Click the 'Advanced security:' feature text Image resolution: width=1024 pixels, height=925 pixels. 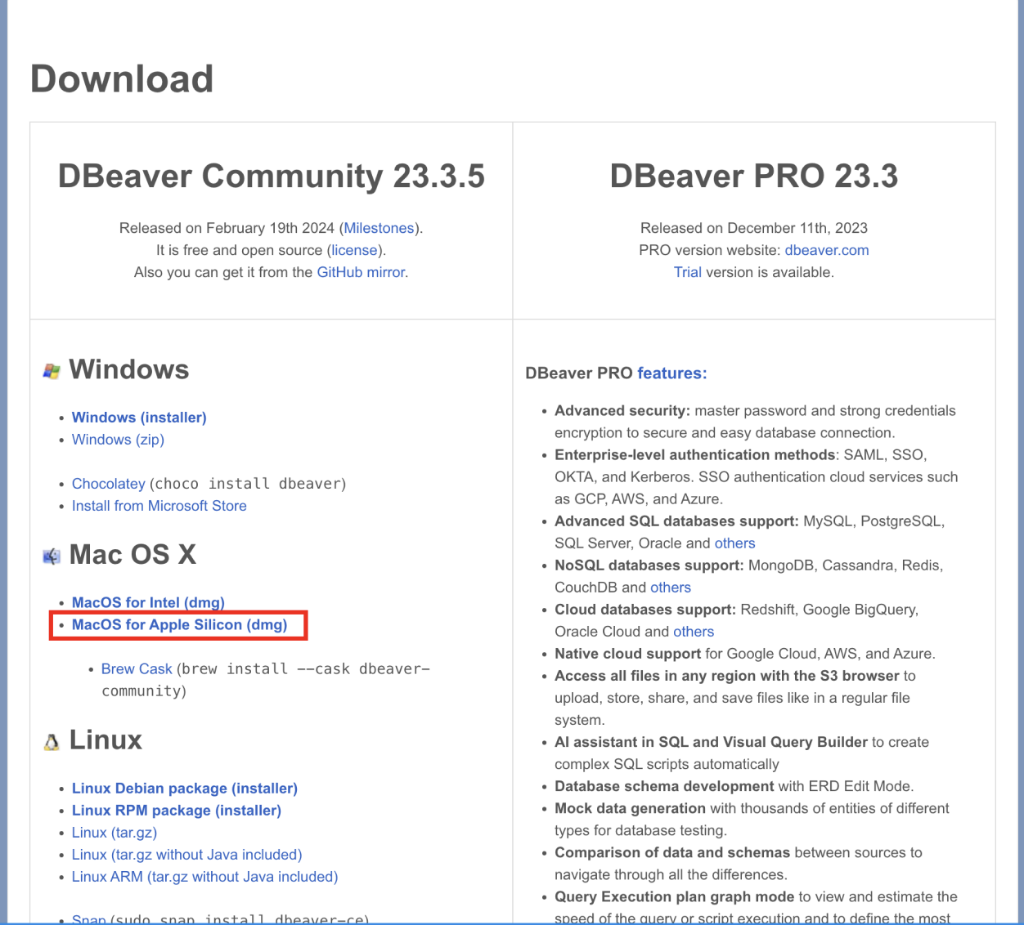[x=622, y=411]
